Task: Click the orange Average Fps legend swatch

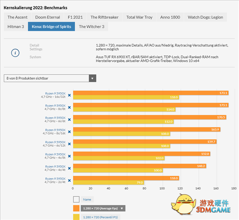Action: [76, 208]
